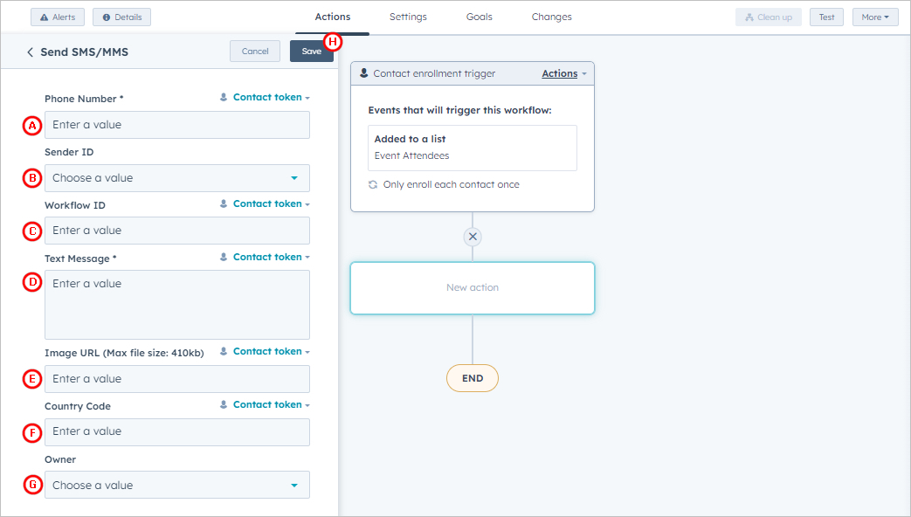Open the More dropdown menu
This screenshot has width=911, height=517.
[x=875, y=17]
